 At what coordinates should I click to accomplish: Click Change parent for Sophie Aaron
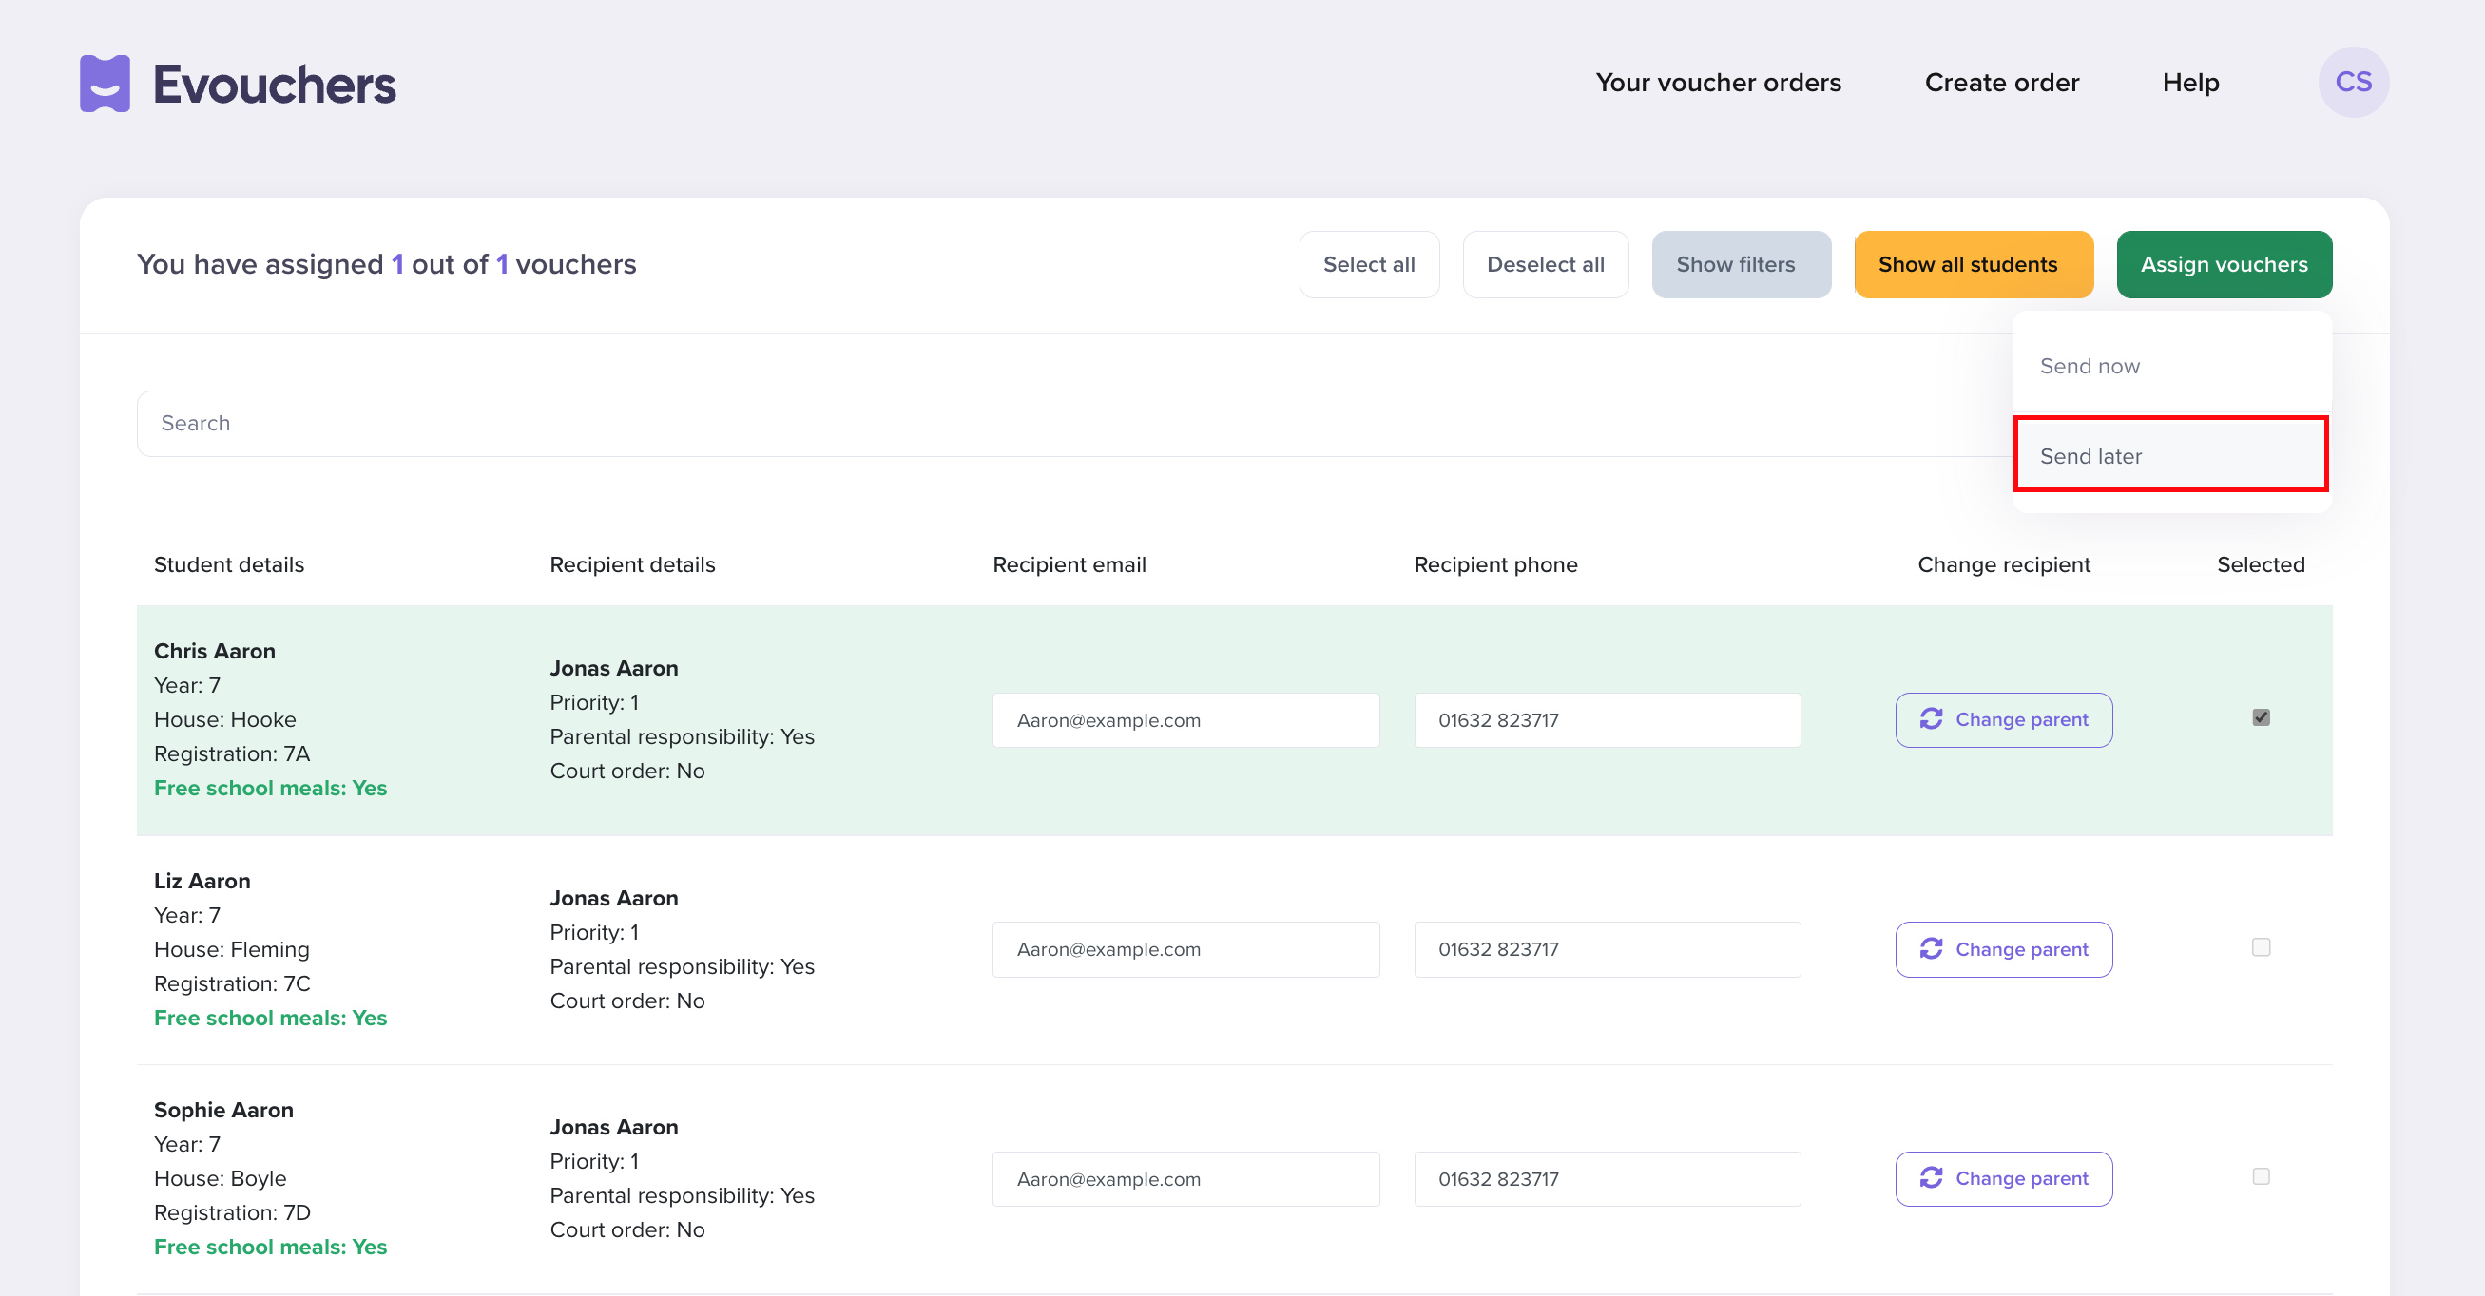(2004, 1178)
